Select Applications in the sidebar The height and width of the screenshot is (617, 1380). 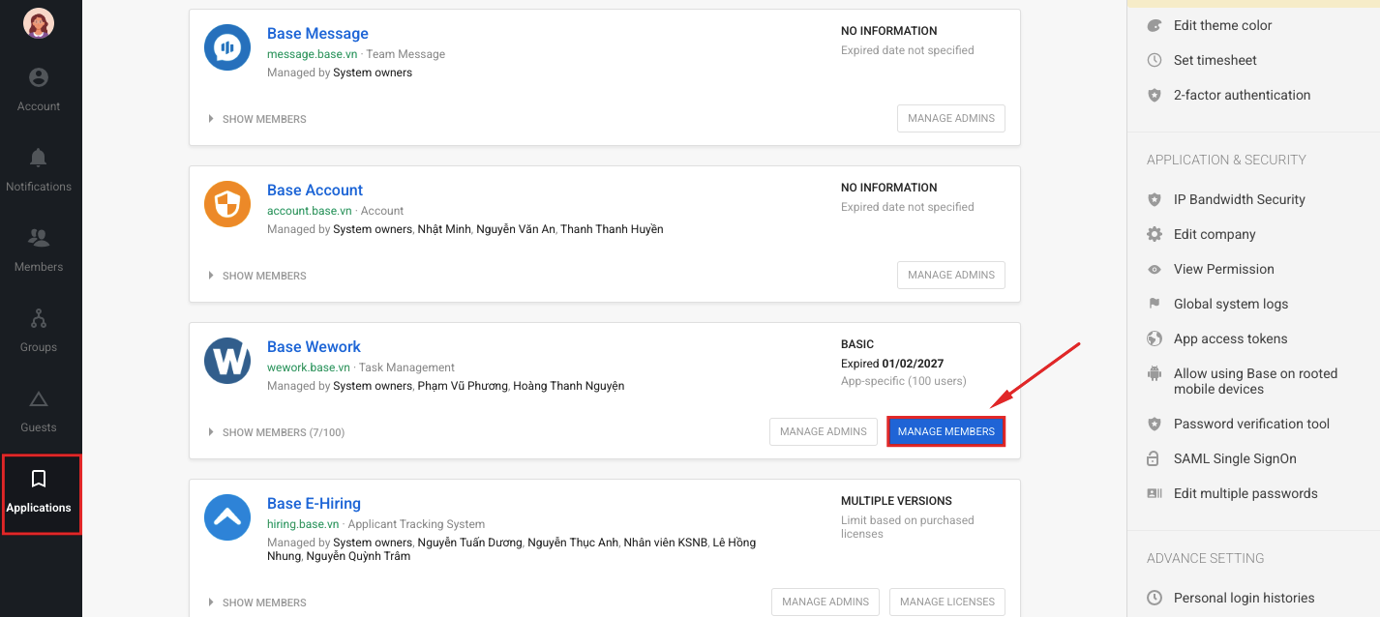41,493
